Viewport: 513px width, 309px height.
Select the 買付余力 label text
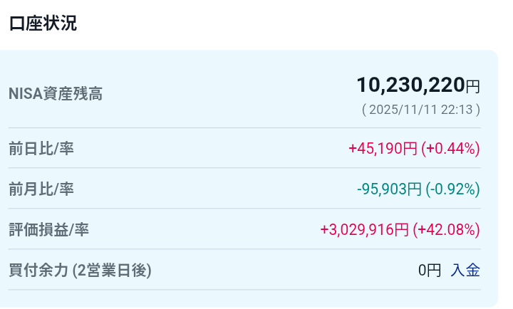coord(38,271)
